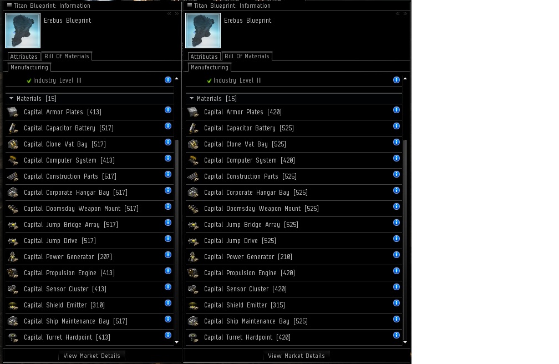The height and width of the screenshot is (364, 559).
Task: Show info for Capital Jump Drive [517]
Action: 168,239
